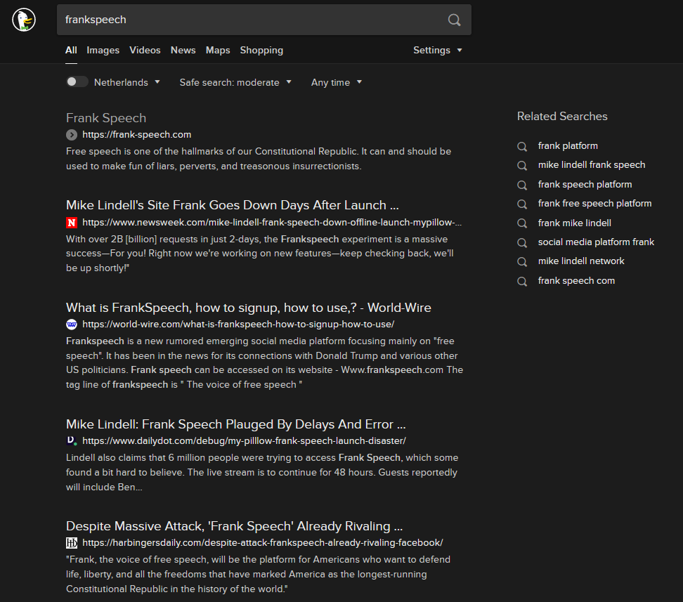
Task: Click the newsweek.com result URL
Action: (x=272, y=222)
